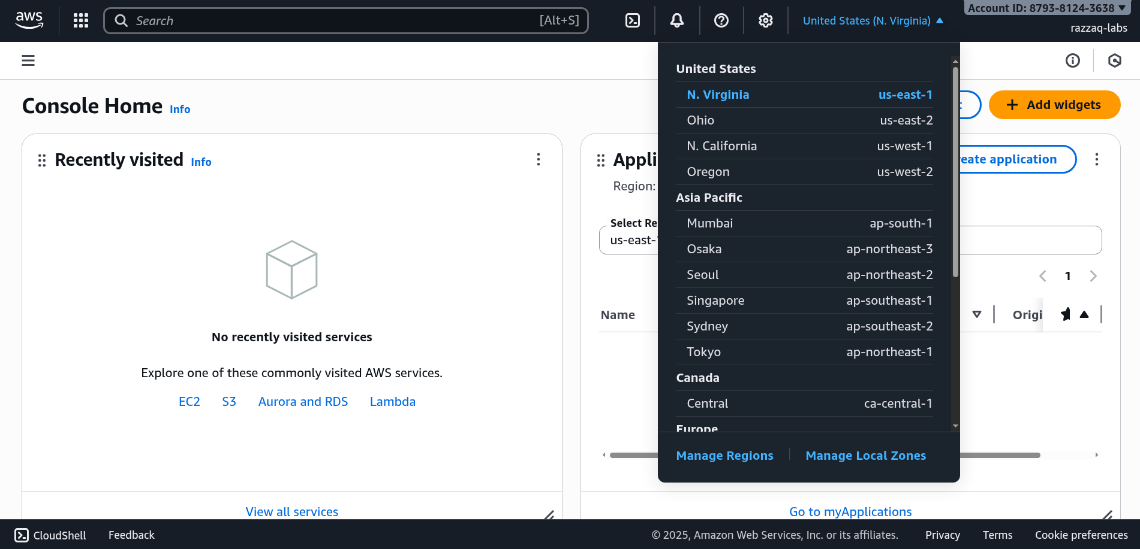Screen dimensions: 1140x549
Task: Focus the AWS search box
Action: (336, 21)
